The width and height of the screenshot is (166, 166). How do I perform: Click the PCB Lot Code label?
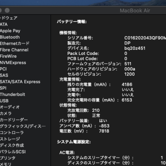point(82,59)
